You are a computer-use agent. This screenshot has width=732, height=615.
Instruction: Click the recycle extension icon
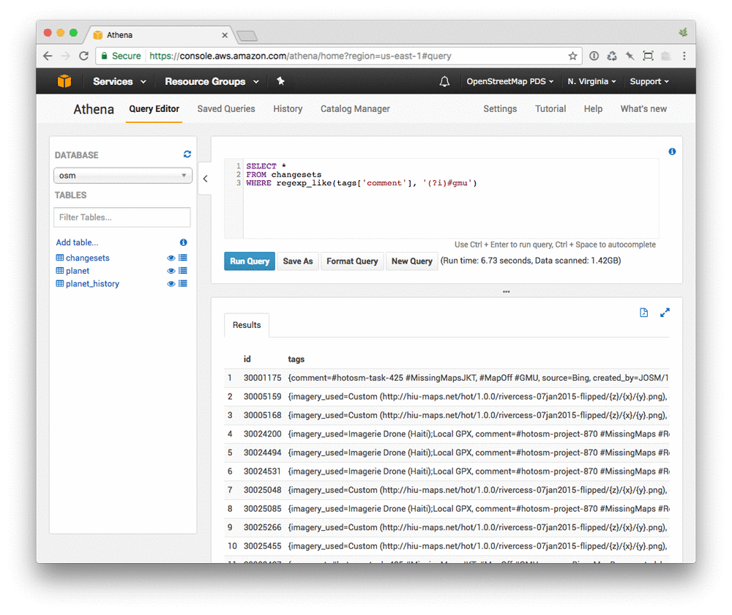(x=612, y=56)
